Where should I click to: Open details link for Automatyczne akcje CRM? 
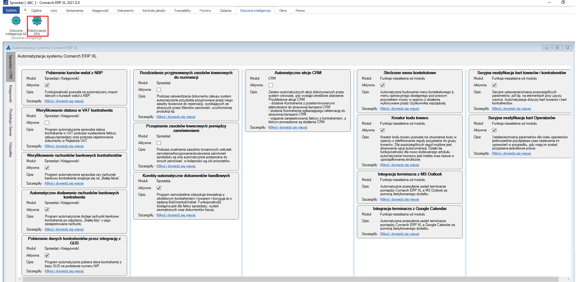(288, 128)
